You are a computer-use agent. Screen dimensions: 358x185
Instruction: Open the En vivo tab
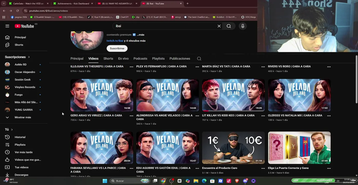click(x=123, y=59)
